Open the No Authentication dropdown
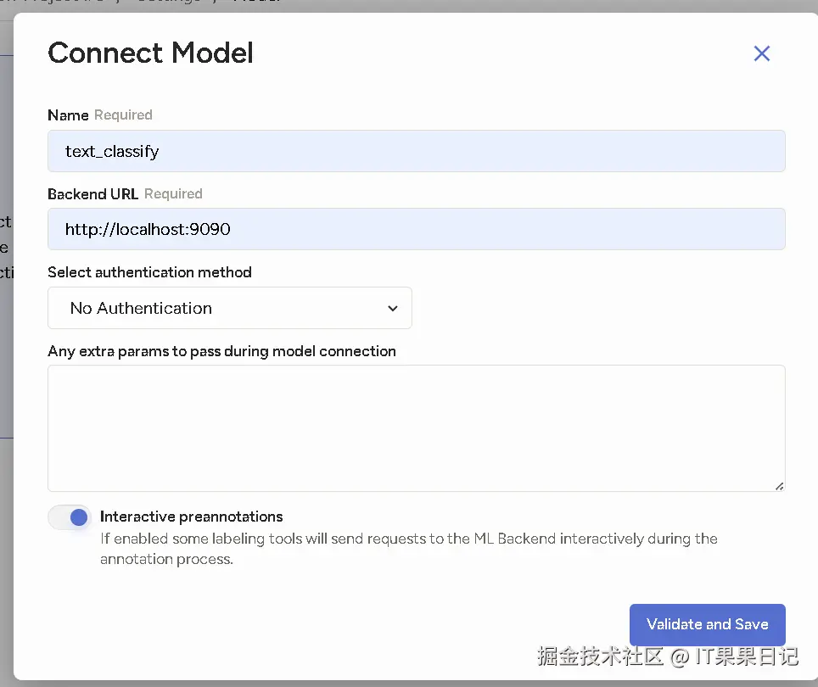 tap(229, 308)
